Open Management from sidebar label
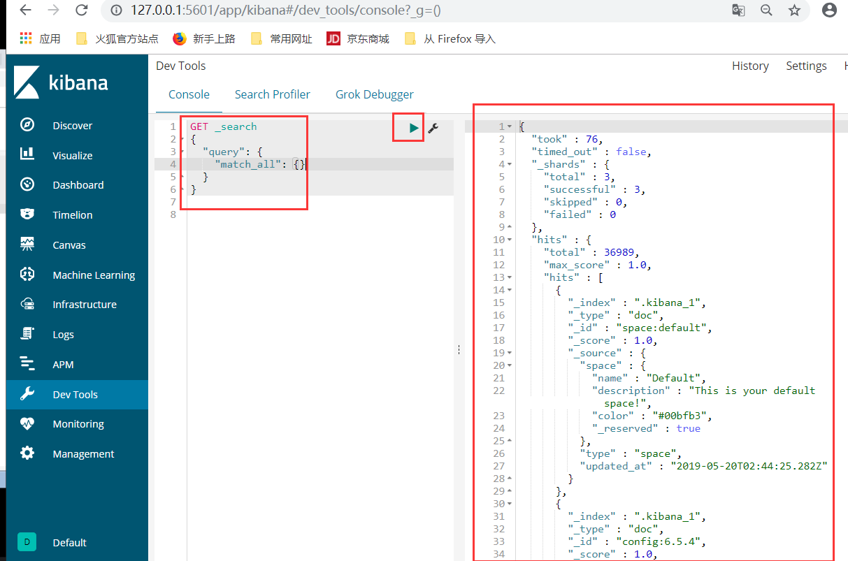Image resolution: width=848 pixels, height=561 pixels. coord(83,454)
